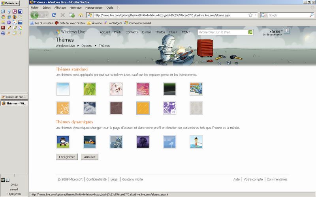Viewport: 316px width, 197px height.
Task: Launch Internet Explorer from the quick launch
Action: point(9,17)
